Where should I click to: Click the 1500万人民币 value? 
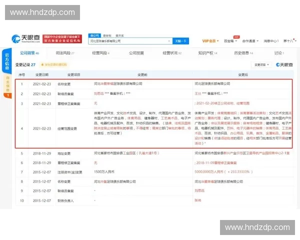click(x=104, y=172)
